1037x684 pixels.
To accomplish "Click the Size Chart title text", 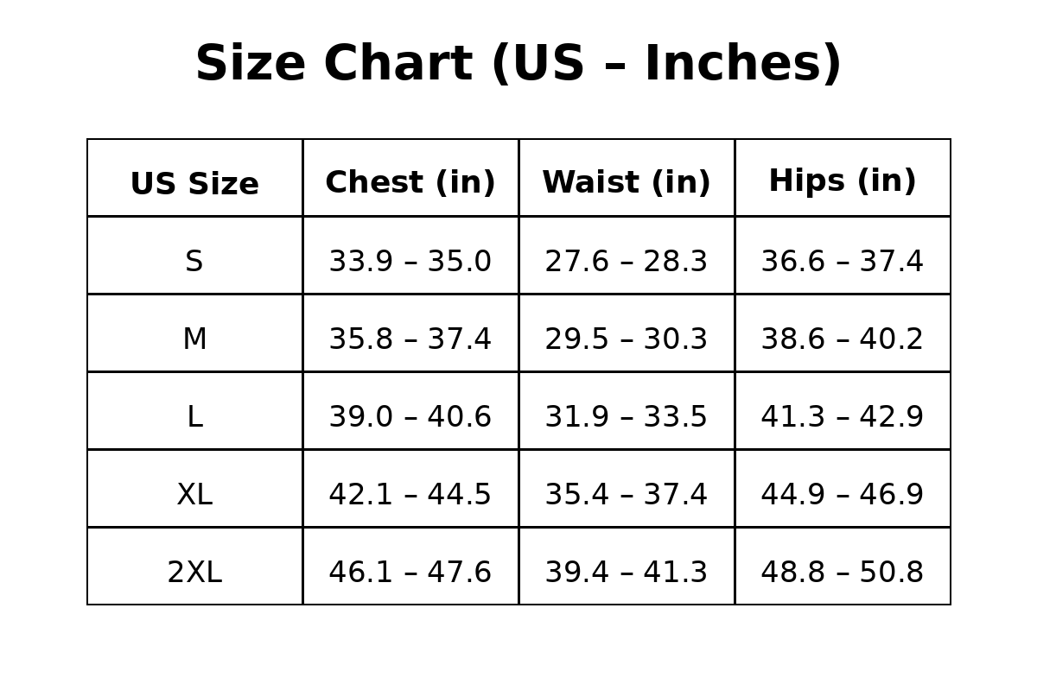I will [518, 65].
